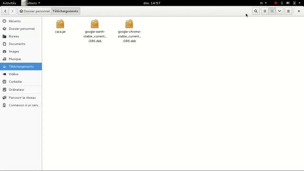Open Corbeille in the sidebar
The width and height of the screenshot is (304, 171).
[21, 82]
